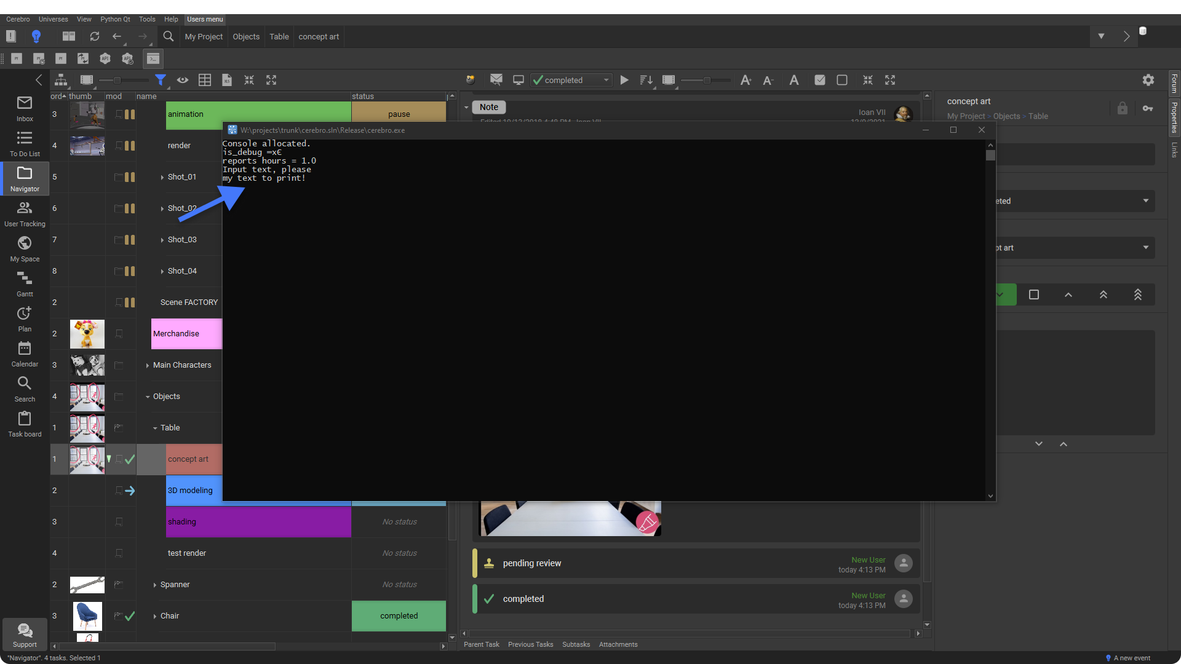1181x664 pixels.
Task: Open the Users menu
Action: click(x=205, y=19)
